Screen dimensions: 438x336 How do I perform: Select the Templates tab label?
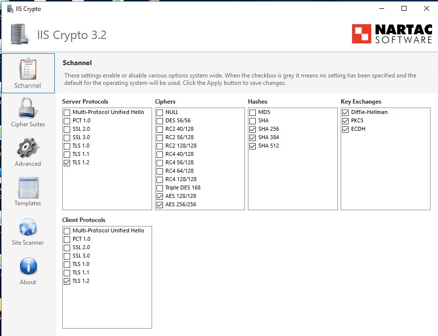tap(28, 203)
